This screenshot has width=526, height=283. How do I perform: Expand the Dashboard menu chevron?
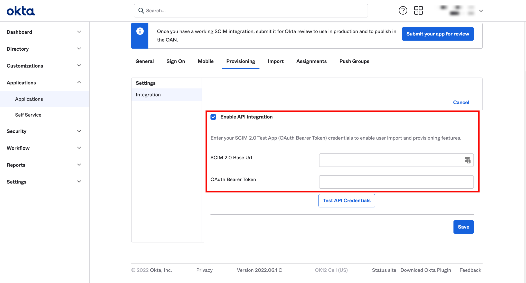point(79,32)
